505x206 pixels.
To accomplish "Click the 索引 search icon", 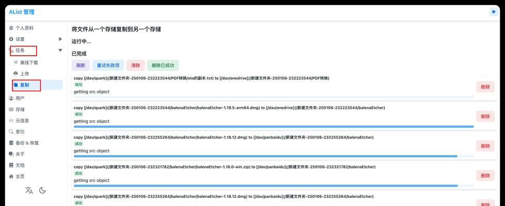I will [11, 132].
